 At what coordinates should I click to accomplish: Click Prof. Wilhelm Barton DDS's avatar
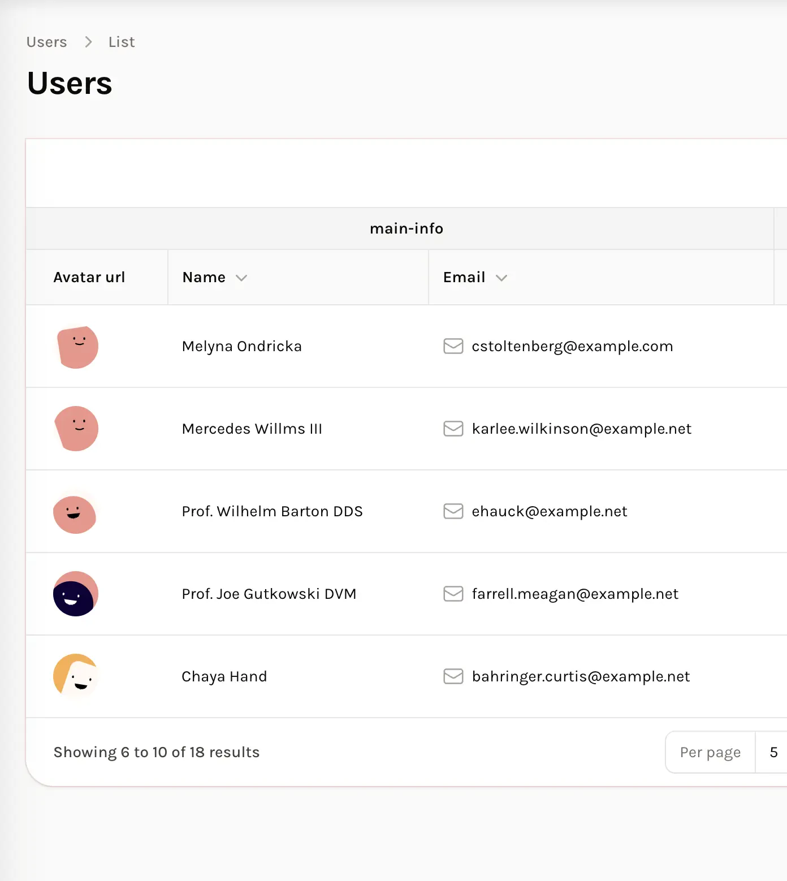pos(75,512)
